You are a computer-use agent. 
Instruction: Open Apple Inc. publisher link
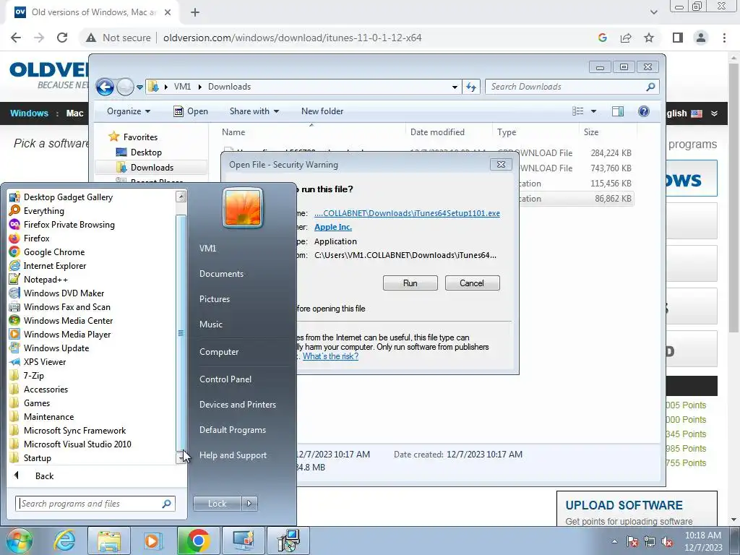pyautogui.click(x=333, y=227)
